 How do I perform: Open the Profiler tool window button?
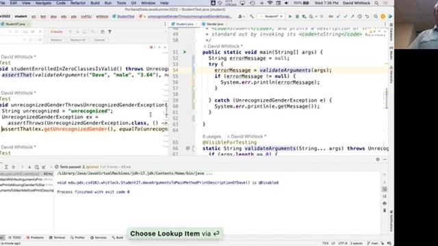pos(77,237)
